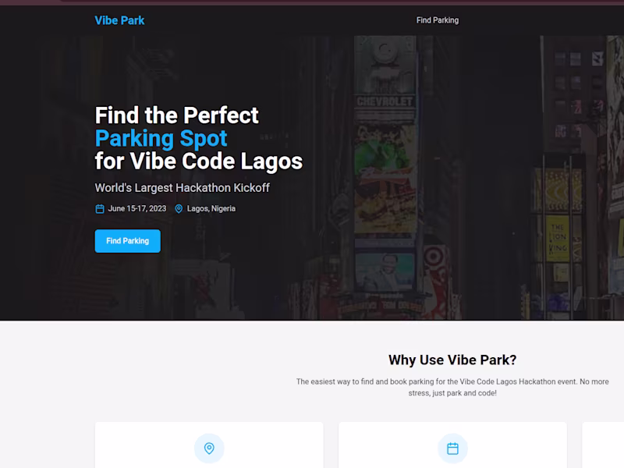Click the calendar icon beside June 15-17
Image resolution: width=624 pixels, height=468 pixels.
(100, 208)
